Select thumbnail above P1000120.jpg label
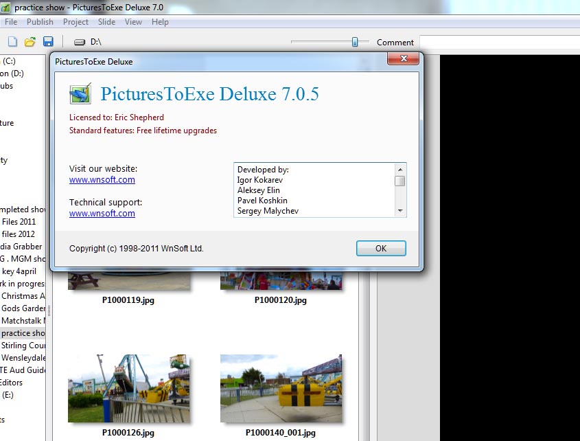 pos(281,280)
